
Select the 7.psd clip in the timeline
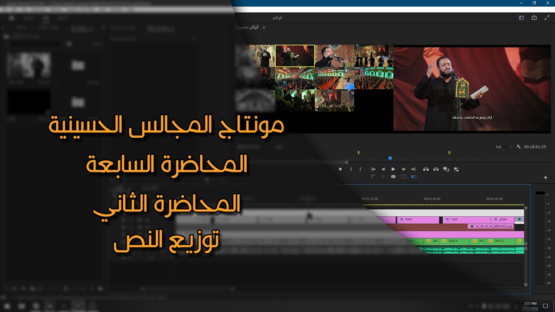(x=467, y=220)
